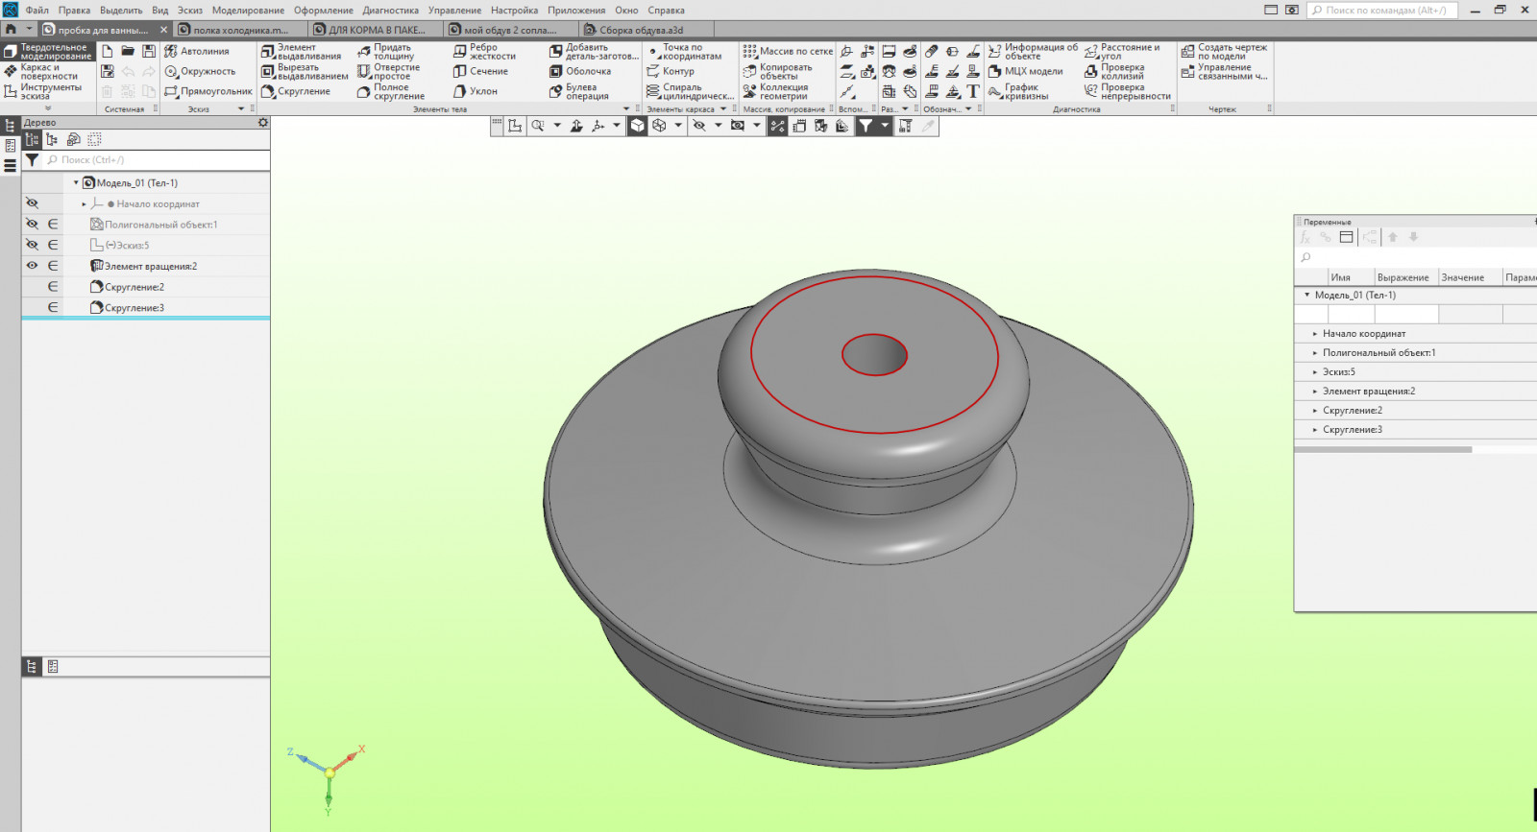Select the Окружность circle tool
The height and width of the screenshot is (832, 1537).
200,71
